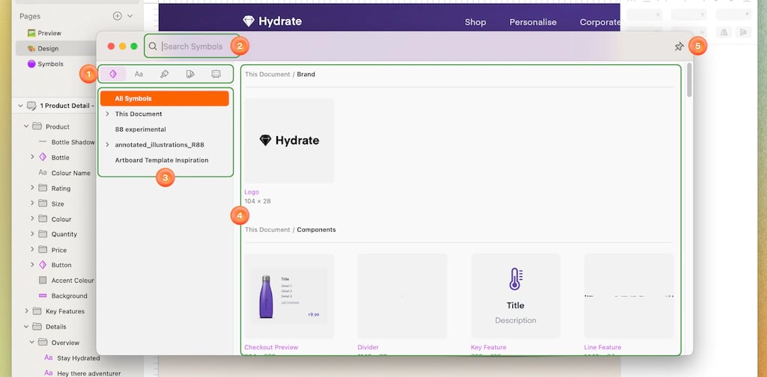The image size is (767, 377).
Task: Select the Bottle Shadow layer
Action: coord(73,142)
